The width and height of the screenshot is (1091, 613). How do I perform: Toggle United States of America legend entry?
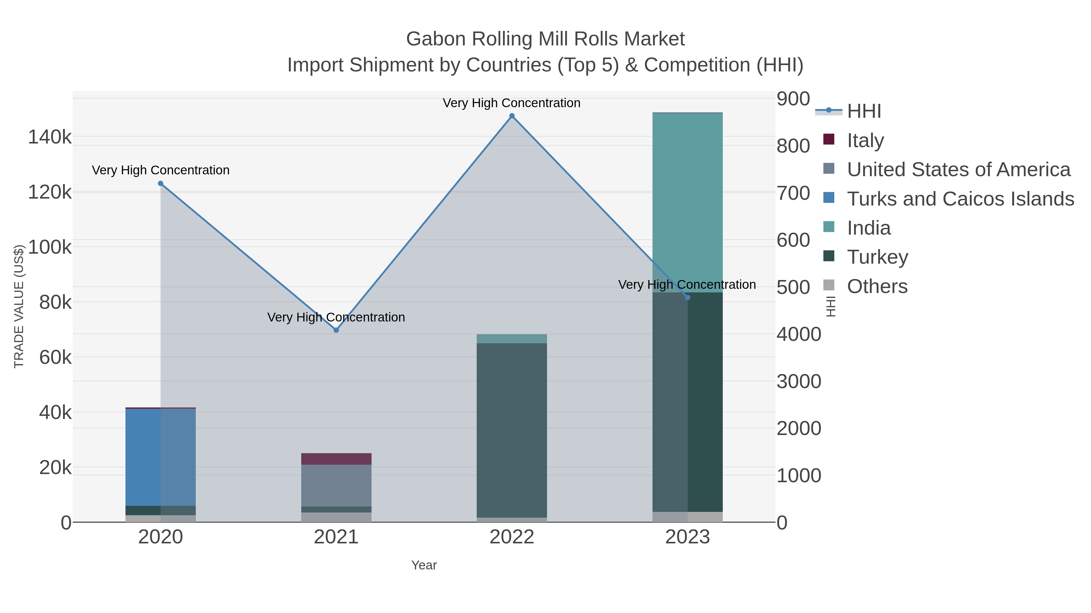(x=946, y=169)
